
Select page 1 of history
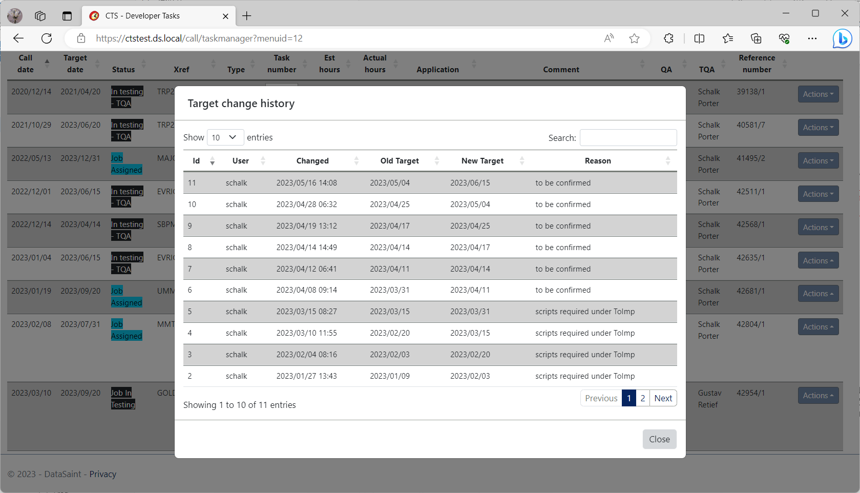(x=629, y=398)
